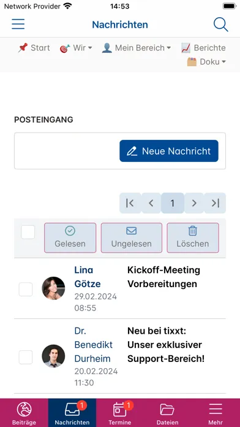The width and height of the screenshot is (240, 427).
Task: Open the Doku dropdown menu
Action: [x=206, y=62]
